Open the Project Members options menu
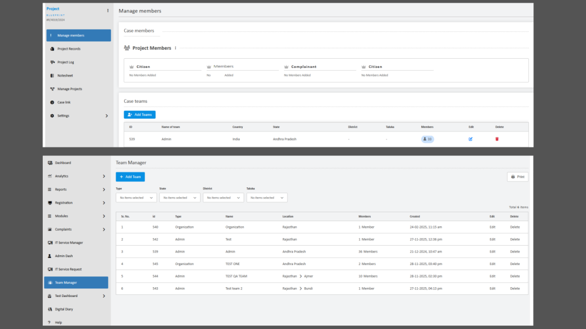Viewport: 586px width, 329px height. (x=176, y=48)
